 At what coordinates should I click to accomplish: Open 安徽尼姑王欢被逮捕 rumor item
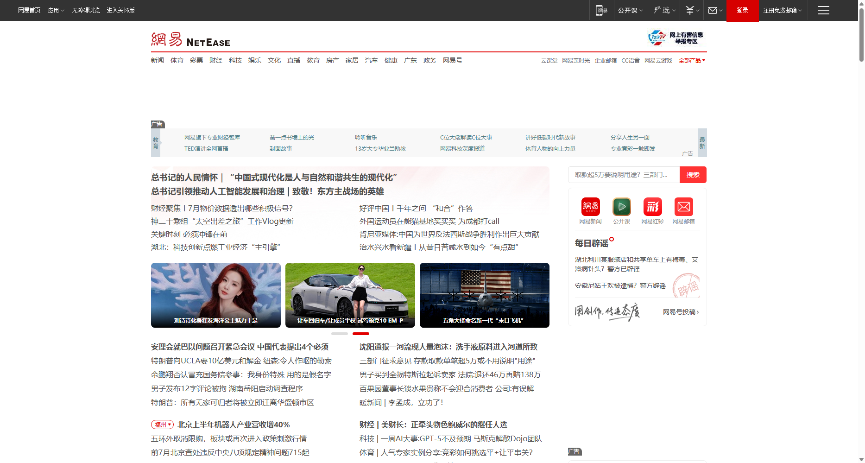620,285
